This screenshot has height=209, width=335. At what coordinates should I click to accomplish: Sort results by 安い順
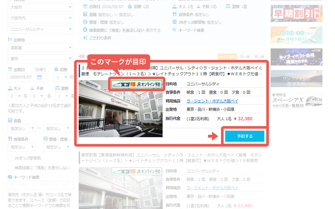click(245, 57)
